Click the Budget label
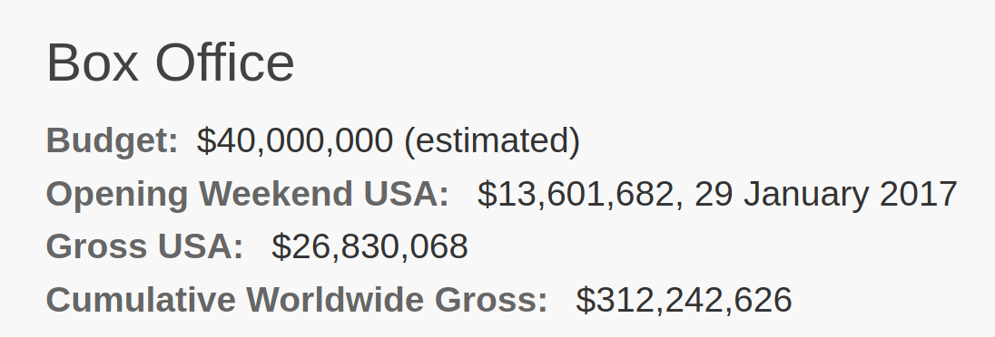995x337 pixels. (x=113, y=140)
